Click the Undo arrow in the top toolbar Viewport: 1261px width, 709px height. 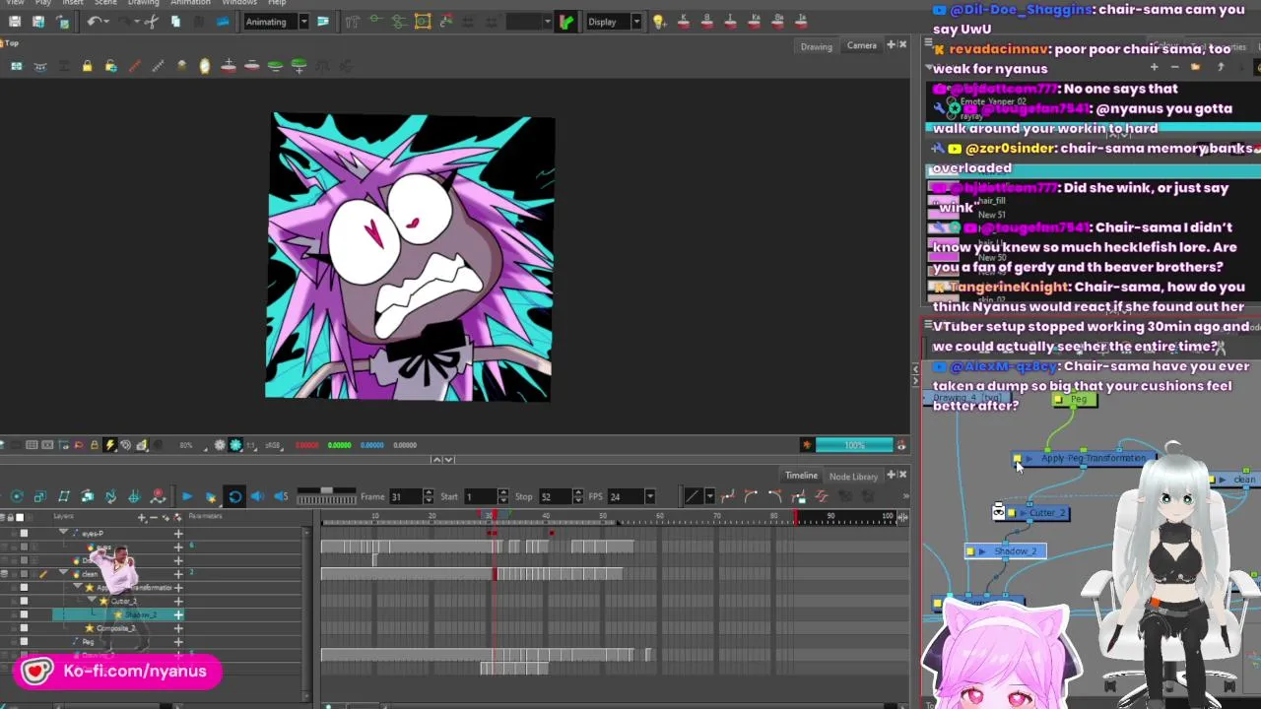95,22
